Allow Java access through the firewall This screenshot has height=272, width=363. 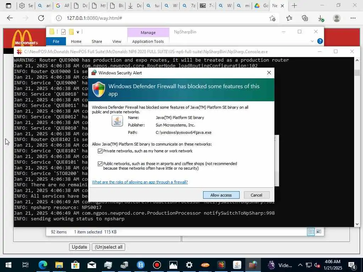(221, 195)
